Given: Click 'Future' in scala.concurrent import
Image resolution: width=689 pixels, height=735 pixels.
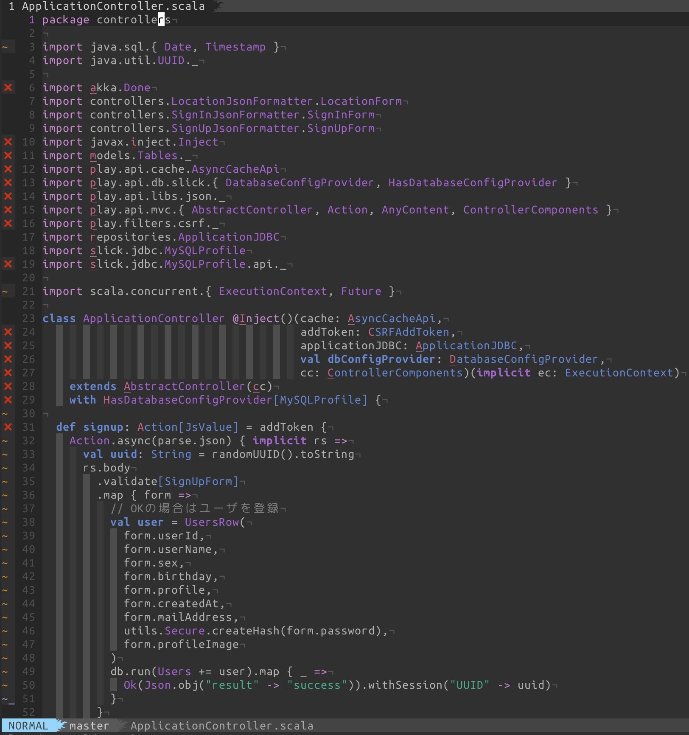Looking at the screenshot, I should tap(361, 292).
